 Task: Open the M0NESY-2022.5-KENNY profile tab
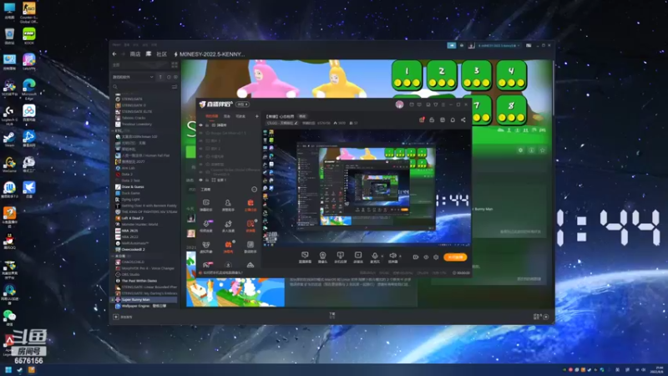212,54
